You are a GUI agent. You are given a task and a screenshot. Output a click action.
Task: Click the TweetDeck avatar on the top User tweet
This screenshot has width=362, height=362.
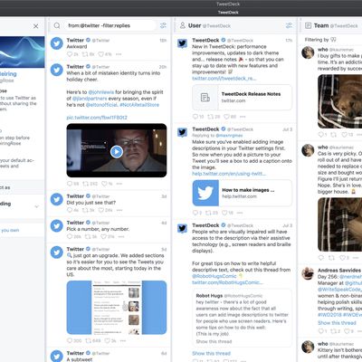[182, 43]
